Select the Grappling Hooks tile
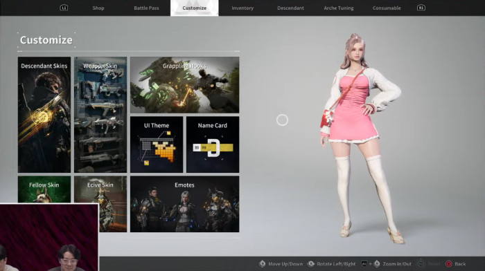485x271 pixels. click(185, 85)
